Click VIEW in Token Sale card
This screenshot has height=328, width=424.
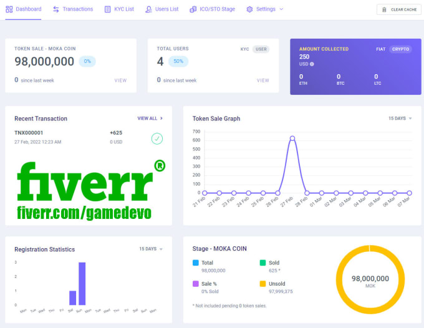tap(120, 80)
